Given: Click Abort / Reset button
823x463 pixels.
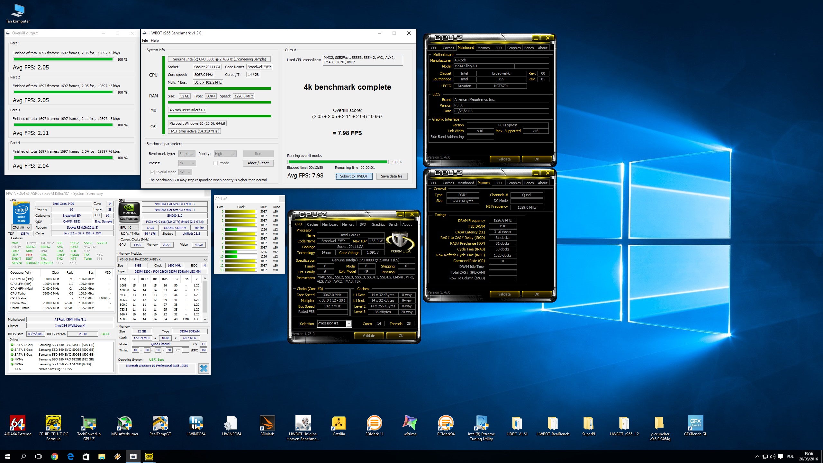Looking at the screenshot, I should click(x=258, y=163).
